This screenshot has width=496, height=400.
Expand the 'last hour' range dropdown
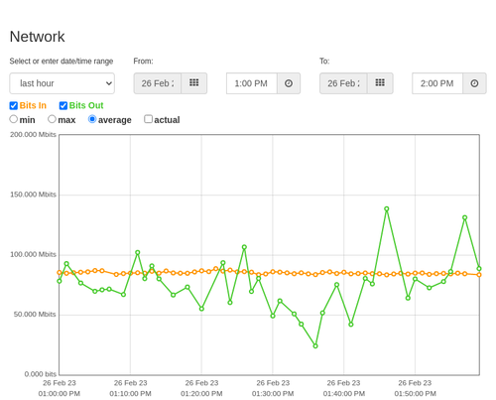(62, 83)
